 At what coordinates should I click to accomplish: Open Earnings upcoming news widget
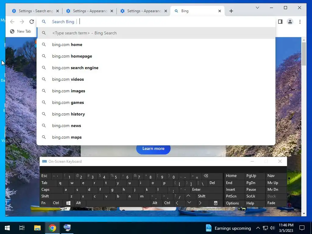coord(228,228)
